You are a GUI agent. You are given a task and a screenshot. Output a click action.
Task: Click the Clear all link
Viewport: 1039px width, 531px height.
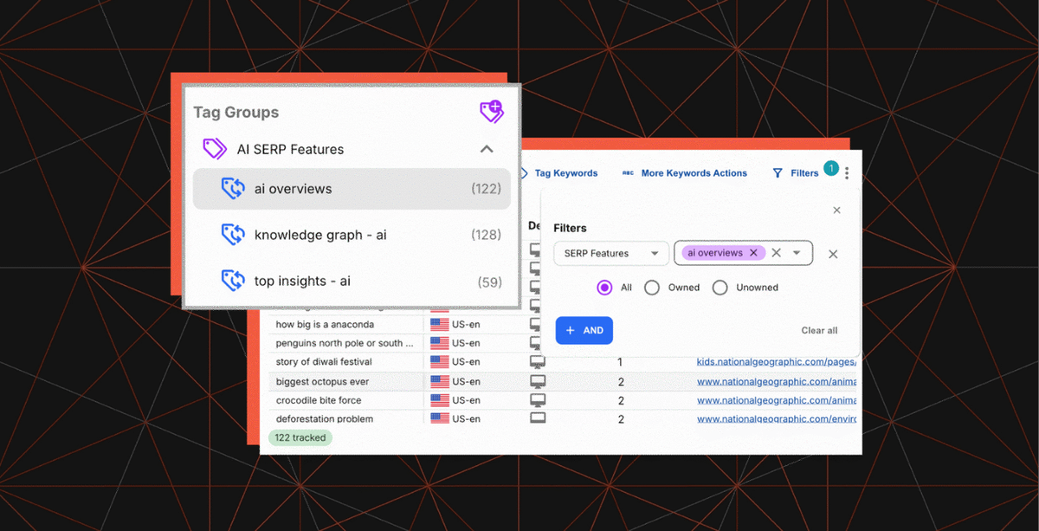(819, 330)
